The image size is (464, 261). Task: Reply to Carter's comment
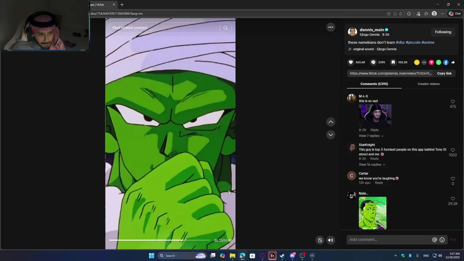379,183
